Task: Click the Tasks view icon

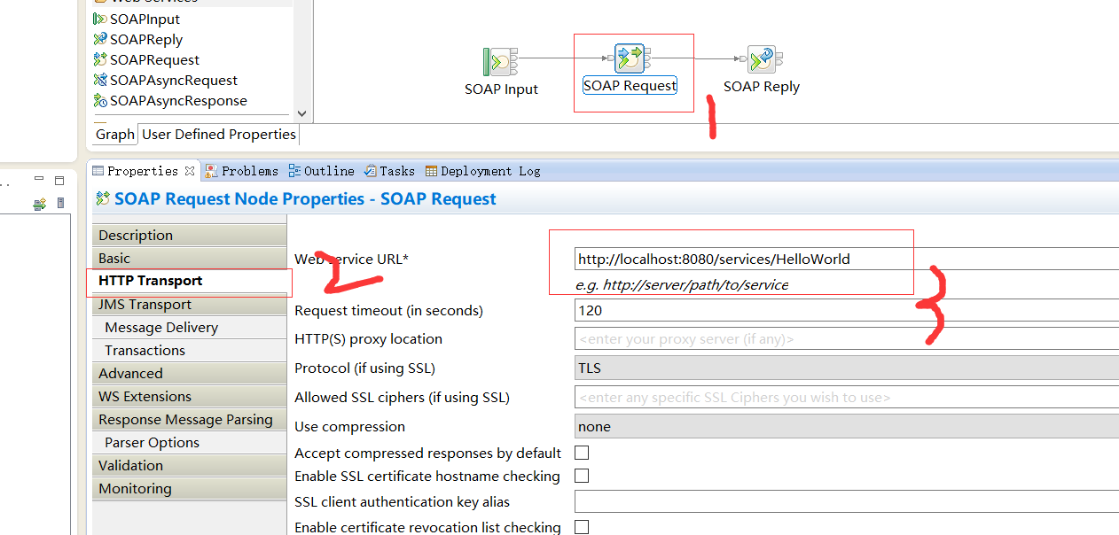Action: click(x=371, y=171)
